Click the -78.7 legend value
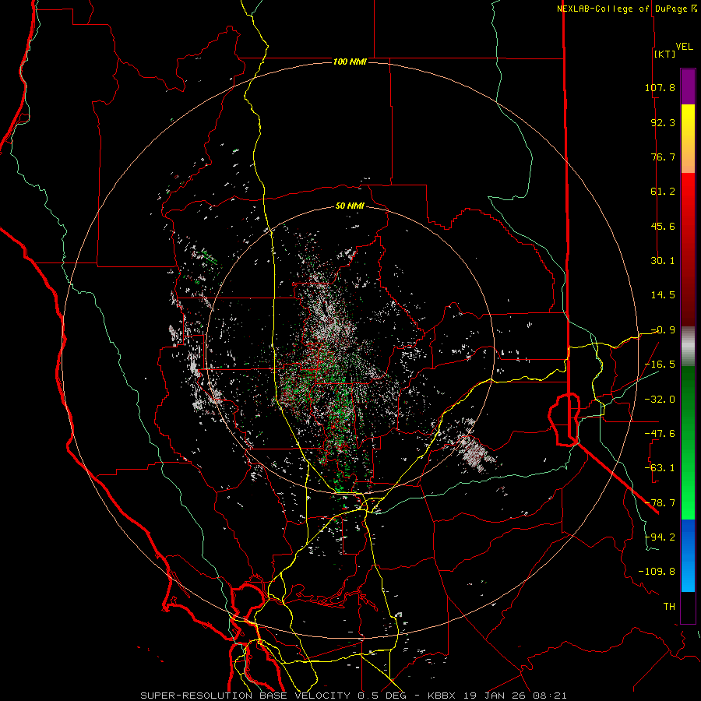Screen dimensions: 701x701 coord(660,503)
